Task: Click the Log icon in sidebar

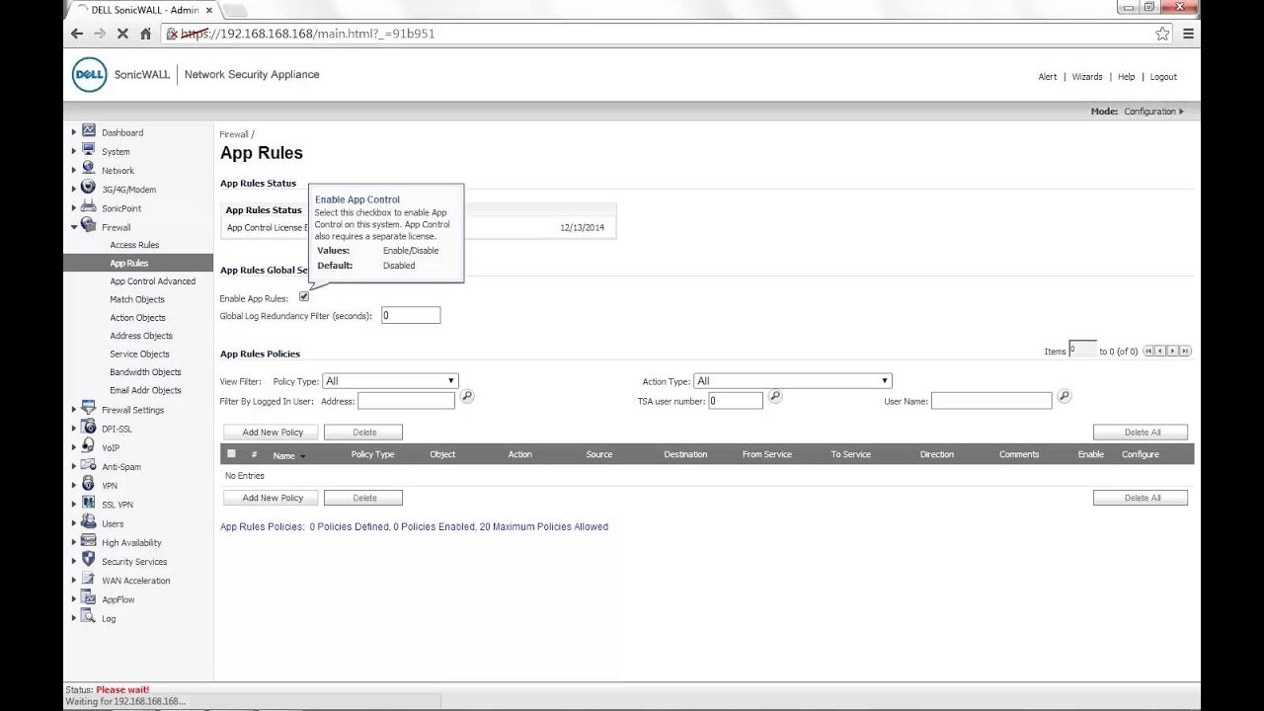Action: coord(89,617)
